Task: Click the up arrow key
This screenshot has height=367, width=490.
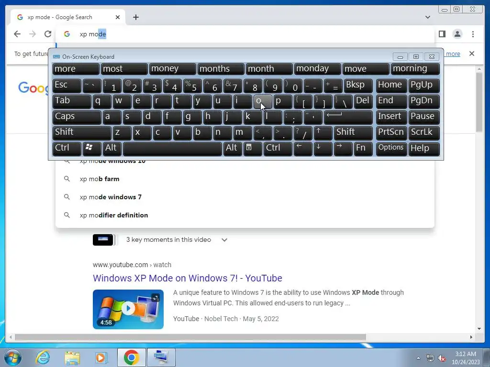Action: pyautogui.click(x=323, y=133)
